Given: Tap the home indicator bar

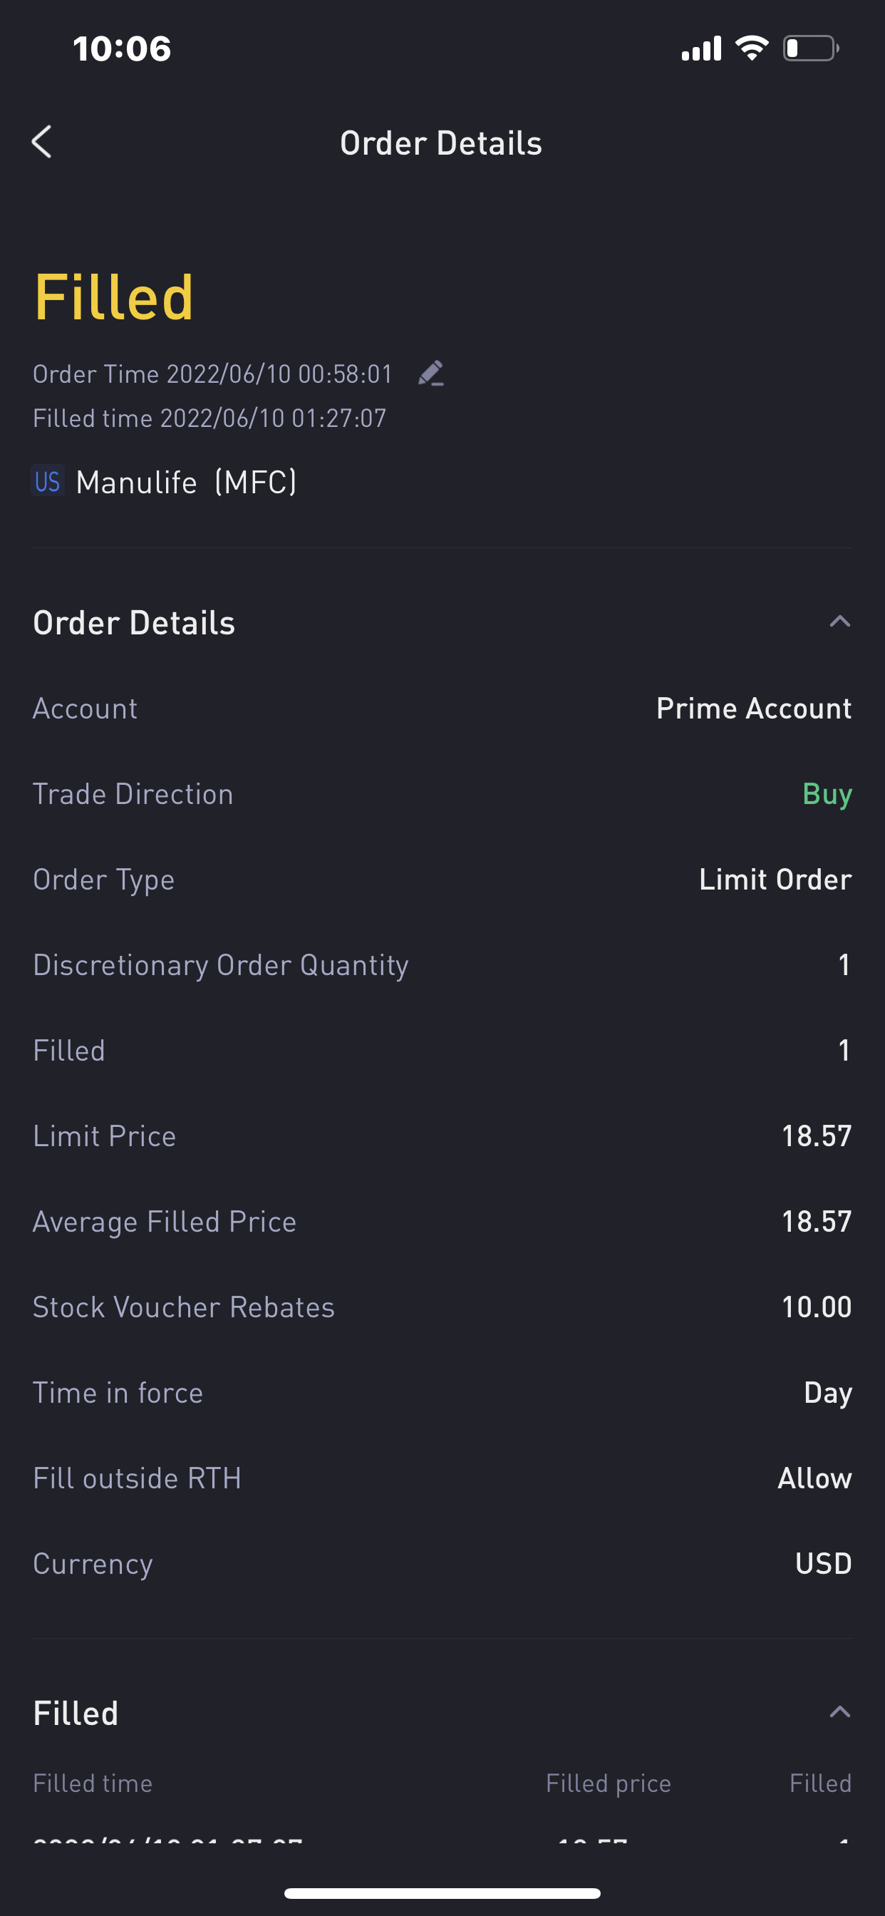Looking at the screenshot, I should pyautogui.click(x=442, y=1893).
